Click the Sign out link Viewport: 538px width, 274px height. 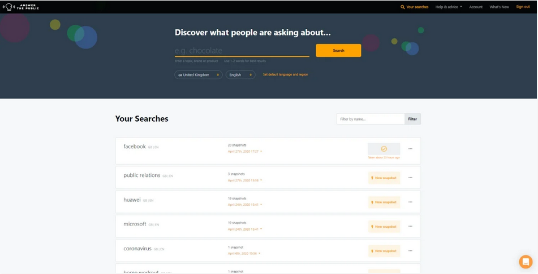click(523, 7)
